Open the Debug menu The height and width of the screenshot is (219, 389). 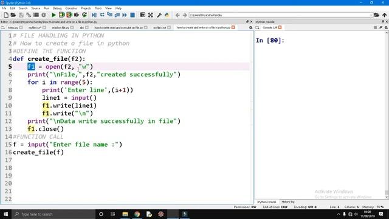point(57,8)
